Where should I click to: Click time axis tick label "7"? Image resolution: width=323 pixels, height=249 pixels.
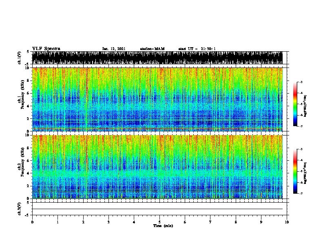click(210, 222)
